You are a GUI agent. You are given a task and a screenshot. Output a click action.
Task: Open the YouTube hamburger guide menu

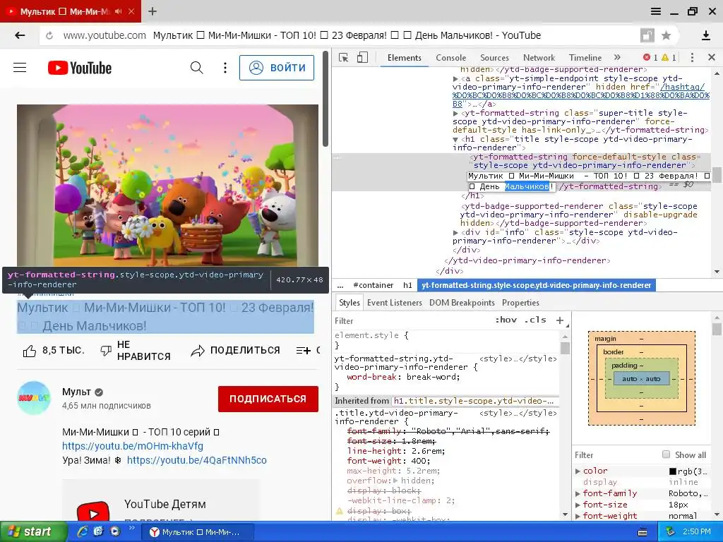click(x=20, y=68)
